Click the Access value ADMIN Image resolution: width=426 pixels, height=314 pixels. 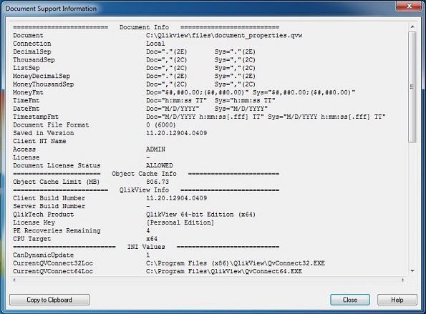point(155,149)
